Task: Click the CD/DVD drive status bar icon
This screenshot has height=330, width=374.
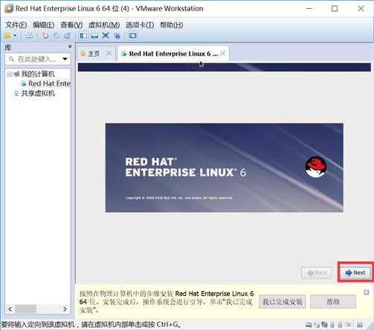Action: click(317, 325)
